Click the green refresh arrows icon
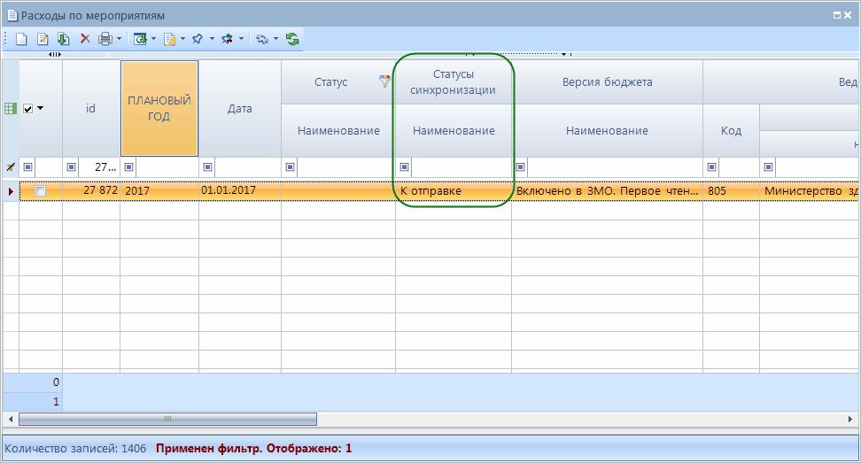The width and height of the screenshot is (861, 463). (x=292, y=39)
